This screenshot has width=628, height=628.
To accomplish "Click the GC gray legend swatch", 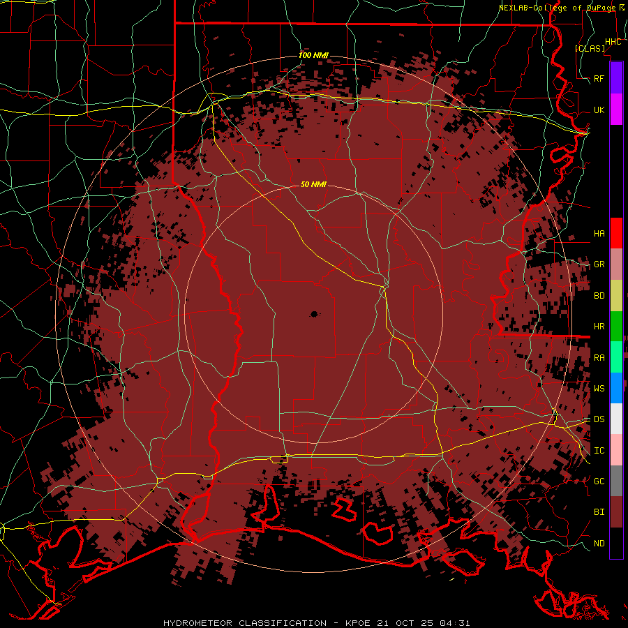I will 616,481.
